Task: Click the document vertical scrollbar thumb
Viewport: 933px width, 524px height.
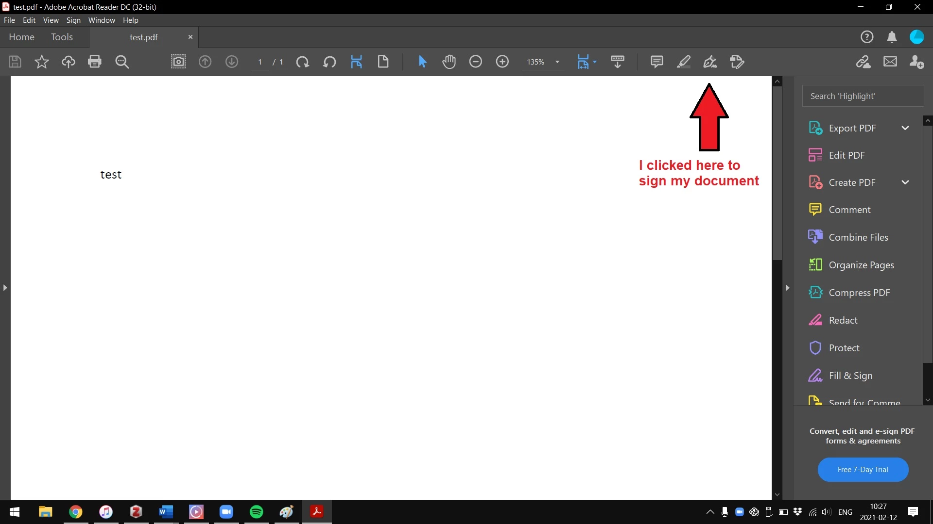Action: (x=777, y=172)
